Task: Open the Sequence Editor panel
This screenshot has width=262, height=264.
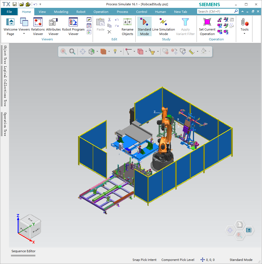Action: [23, 251]
